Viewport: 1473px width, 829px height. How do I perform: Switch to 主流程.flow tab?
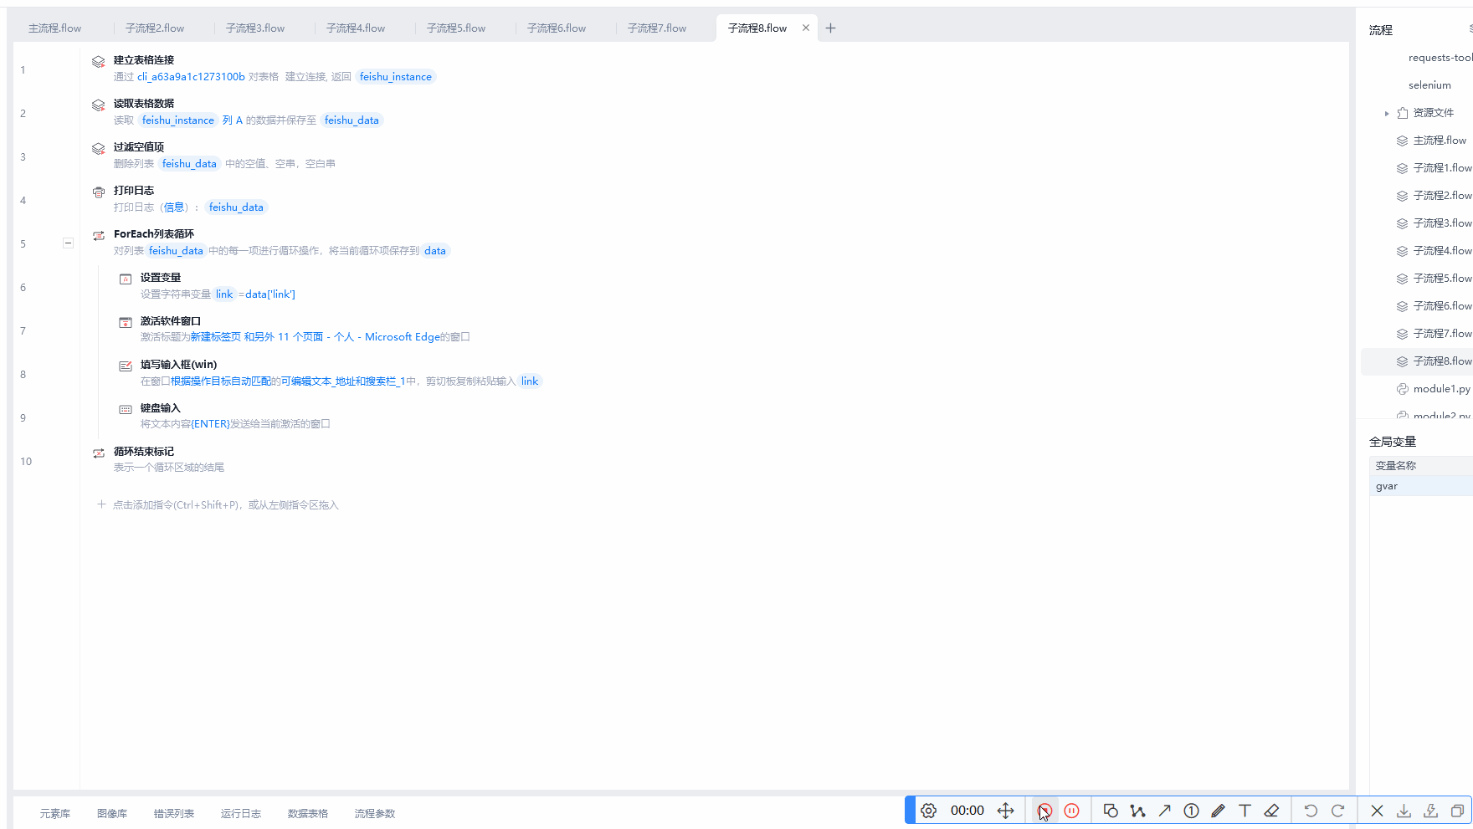(x=55, y=28)
